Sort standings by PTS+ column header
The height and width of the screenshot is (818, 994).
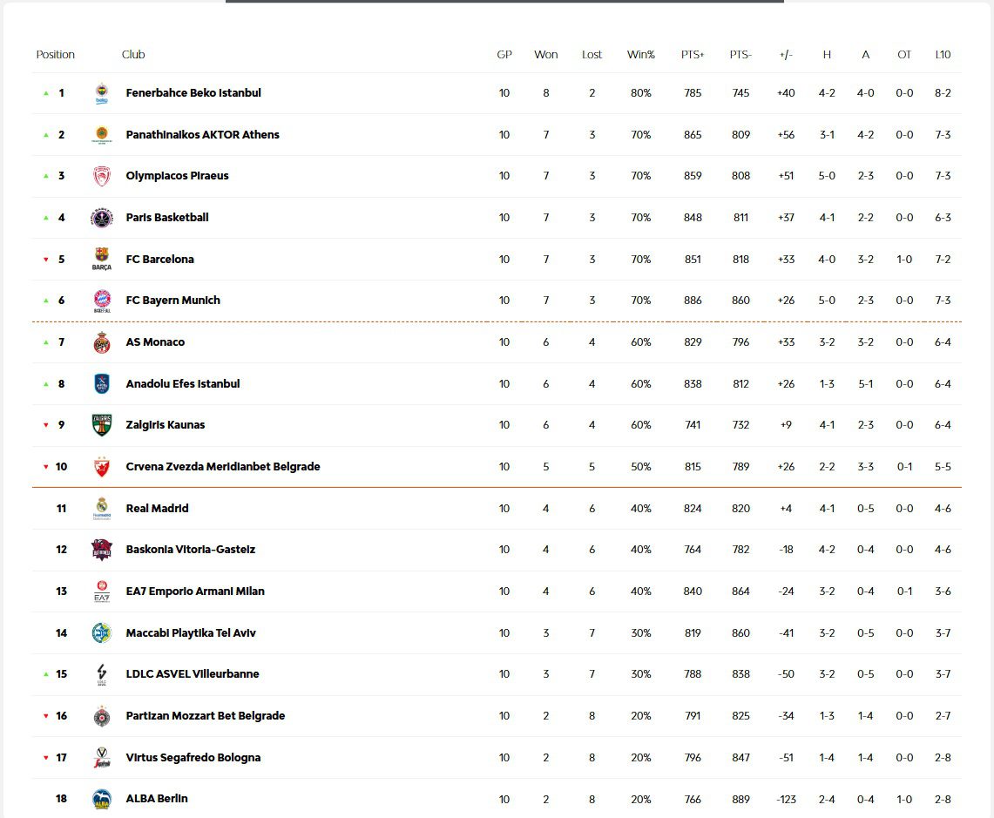click(693, 55)
